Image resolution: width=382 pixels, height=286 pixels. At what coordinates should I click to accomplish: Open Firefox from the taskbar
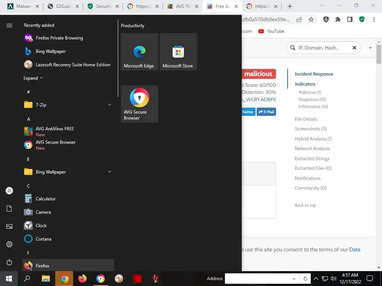click(82, 279)
